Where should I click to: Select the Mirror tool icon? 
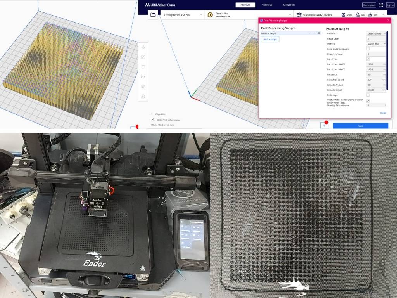(x=143, y=77)
